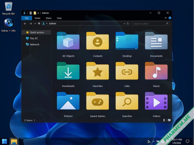This screenshot has width=194, height=145.
Task: Open the Saved Games folder icon
Action: tap(98, 101)
